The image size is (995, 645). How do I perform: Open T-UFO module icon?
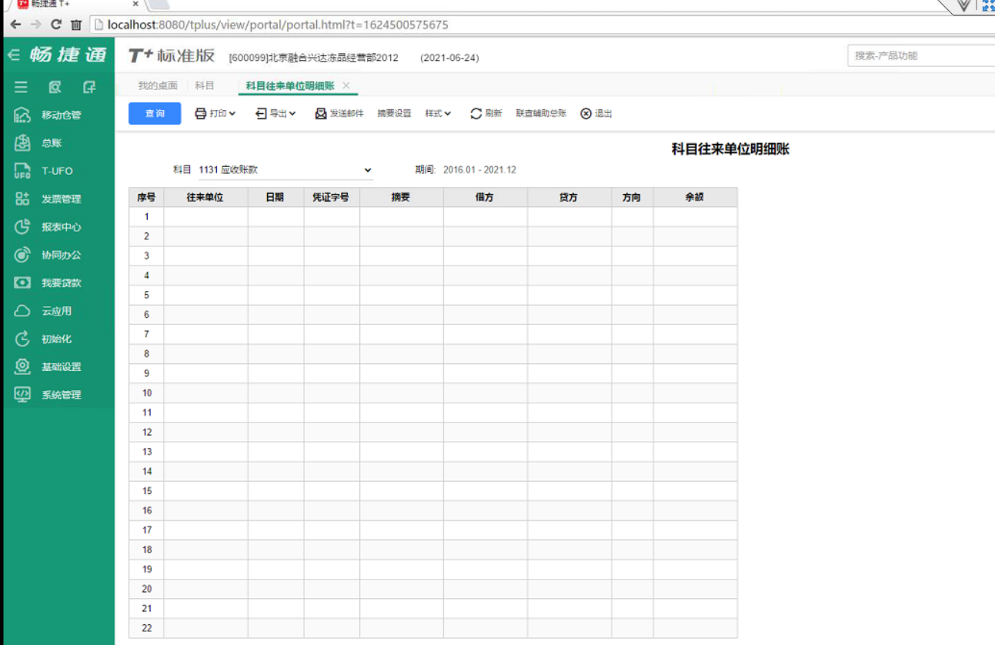point(22,171)
